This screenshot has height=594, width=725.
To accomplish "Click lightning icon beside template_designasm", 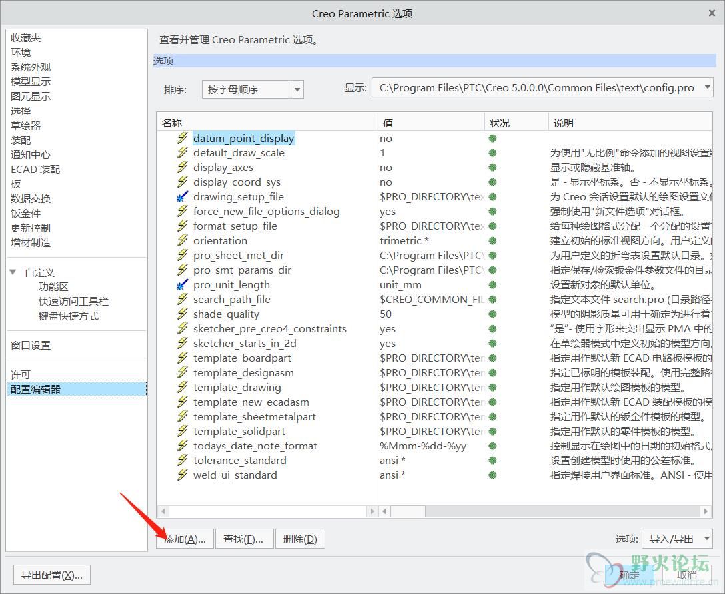I will pos(182,372).
